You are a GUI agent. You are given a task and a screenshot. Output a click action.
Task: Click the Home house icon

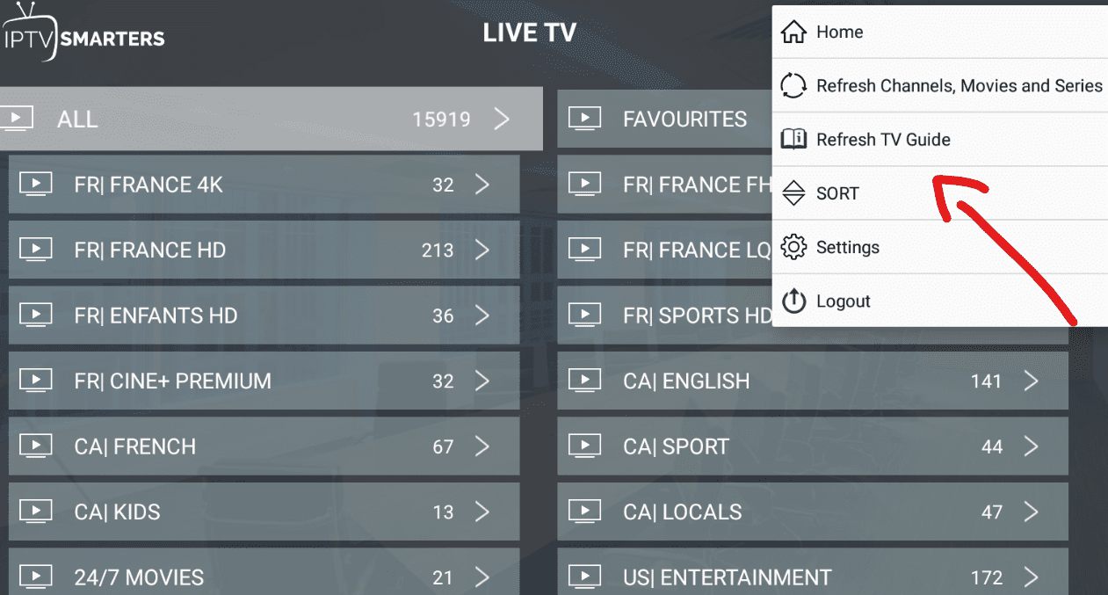[x=793, y=33]
